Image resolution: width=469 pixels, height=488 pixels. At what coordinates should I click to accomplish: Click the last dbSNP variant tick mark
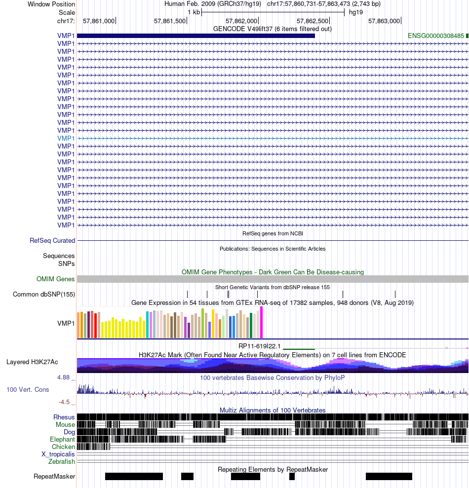(x=395, y=294)
